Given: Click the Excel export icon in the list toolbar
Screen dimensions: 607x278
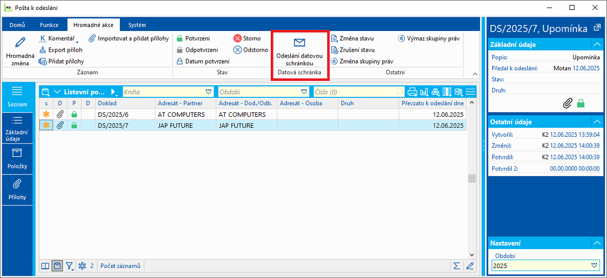Looking at the screenshot, I should click(x=459, y=92).
